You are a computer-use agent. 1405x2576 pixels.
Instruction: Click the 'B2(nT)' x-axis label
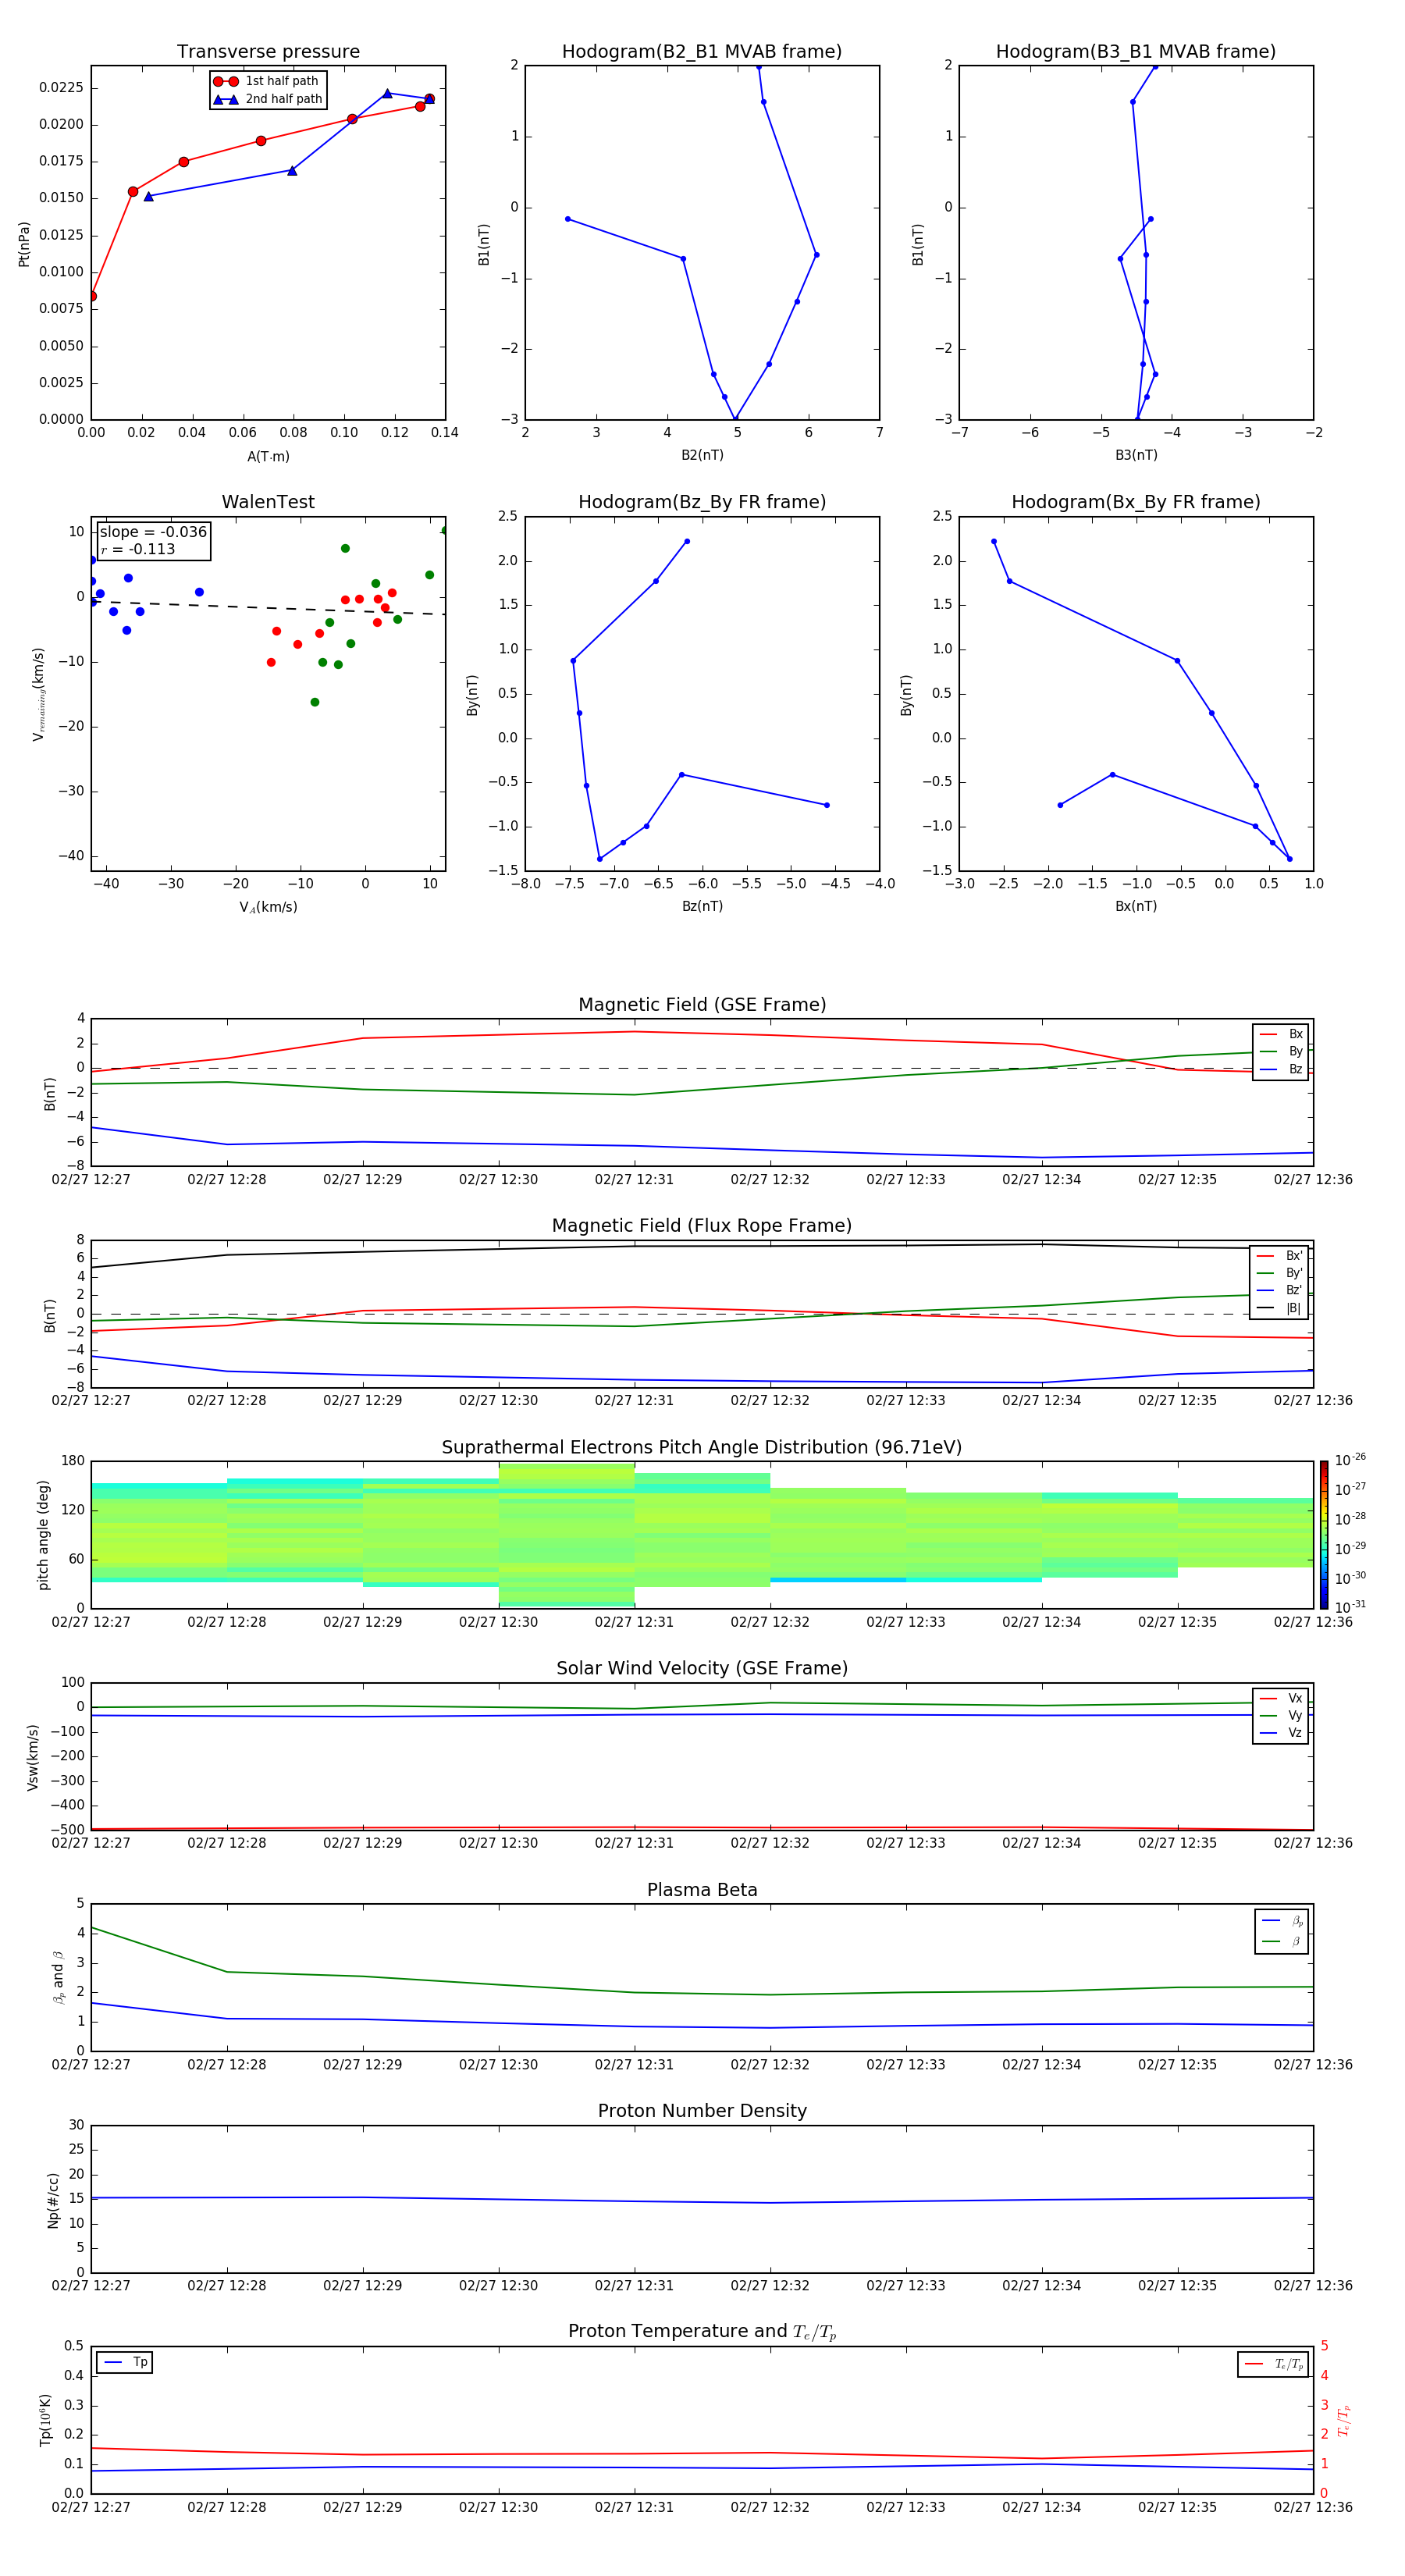(702, 455)
